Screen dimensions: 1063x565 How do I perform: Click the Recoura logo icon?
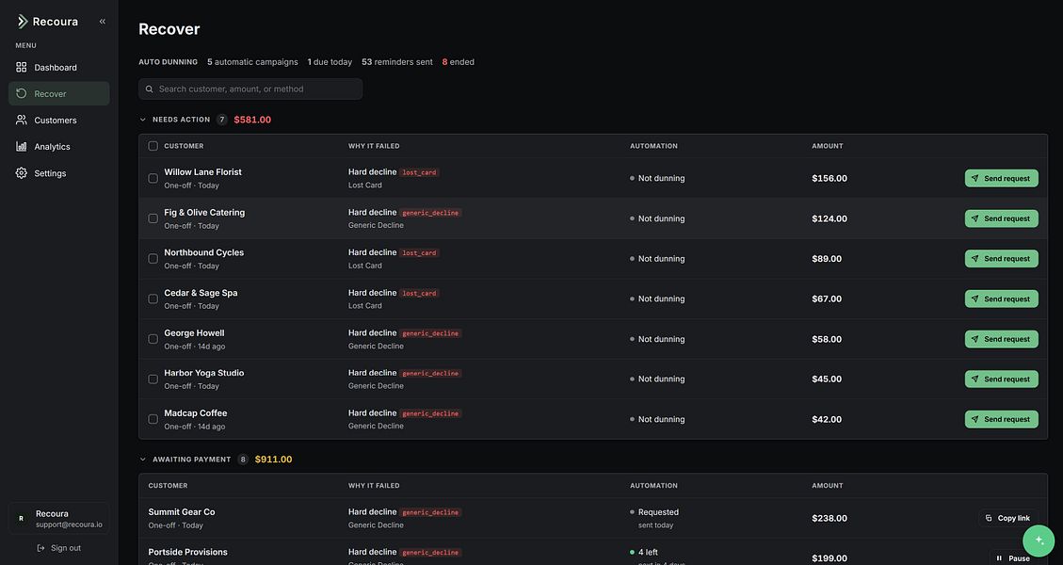point(23,22)
